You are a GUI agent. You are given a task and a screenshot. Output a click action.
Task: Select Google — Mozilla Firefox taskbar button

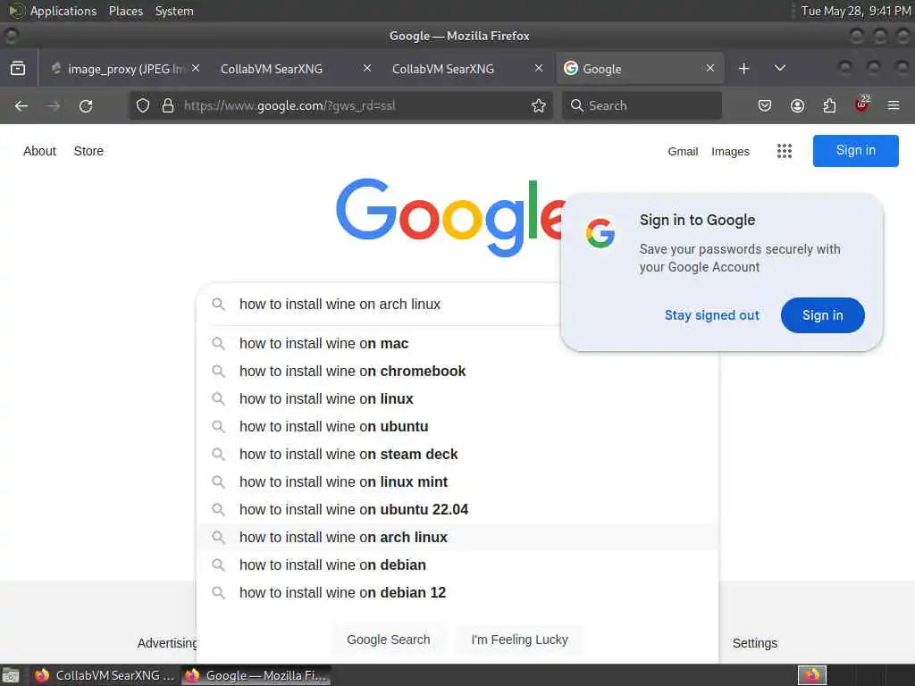(256, 675)
